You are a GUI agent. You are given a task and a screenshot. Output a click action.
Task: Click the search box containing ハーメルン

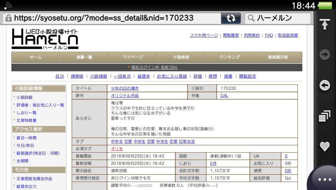pyautogui.click(x=278, y=18)
